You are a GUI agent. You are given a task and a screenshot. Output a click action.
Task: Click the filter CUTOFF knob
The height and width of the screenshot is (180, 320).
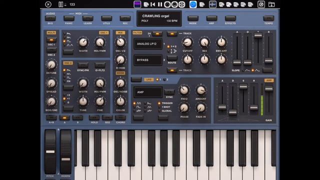point(187,42)
